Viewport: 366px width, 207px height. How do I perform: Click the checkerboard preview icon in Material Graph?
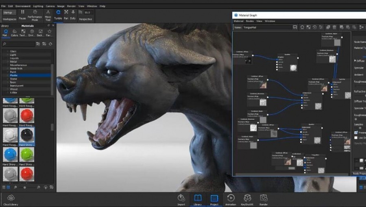click(308, 27)
